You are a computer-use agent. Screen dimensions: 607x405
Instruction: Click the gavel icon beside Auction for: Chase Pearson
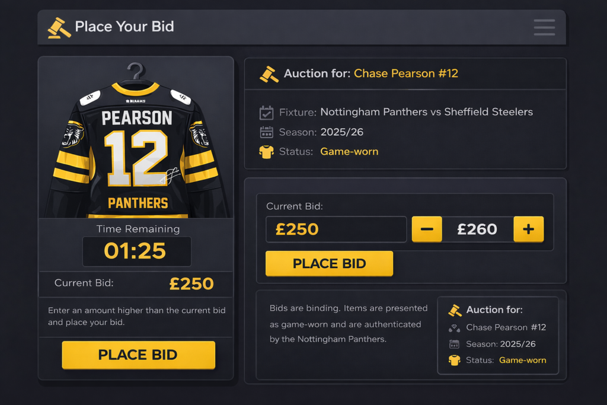(x=269, y=74)
